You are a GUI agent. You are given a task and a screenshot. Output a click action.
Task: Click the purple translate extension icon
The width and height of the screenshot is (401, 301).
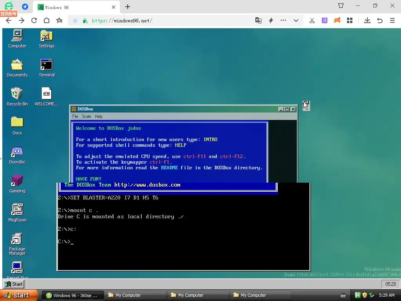tap(325, 20)
